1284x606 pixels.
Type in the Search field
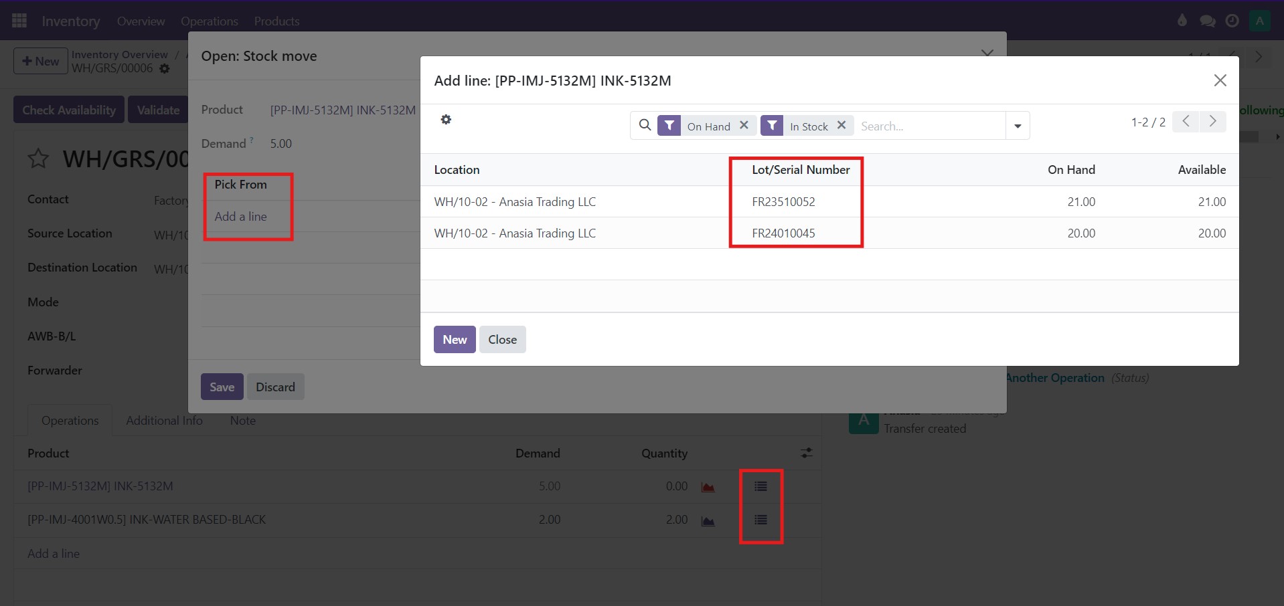(931, 126)
